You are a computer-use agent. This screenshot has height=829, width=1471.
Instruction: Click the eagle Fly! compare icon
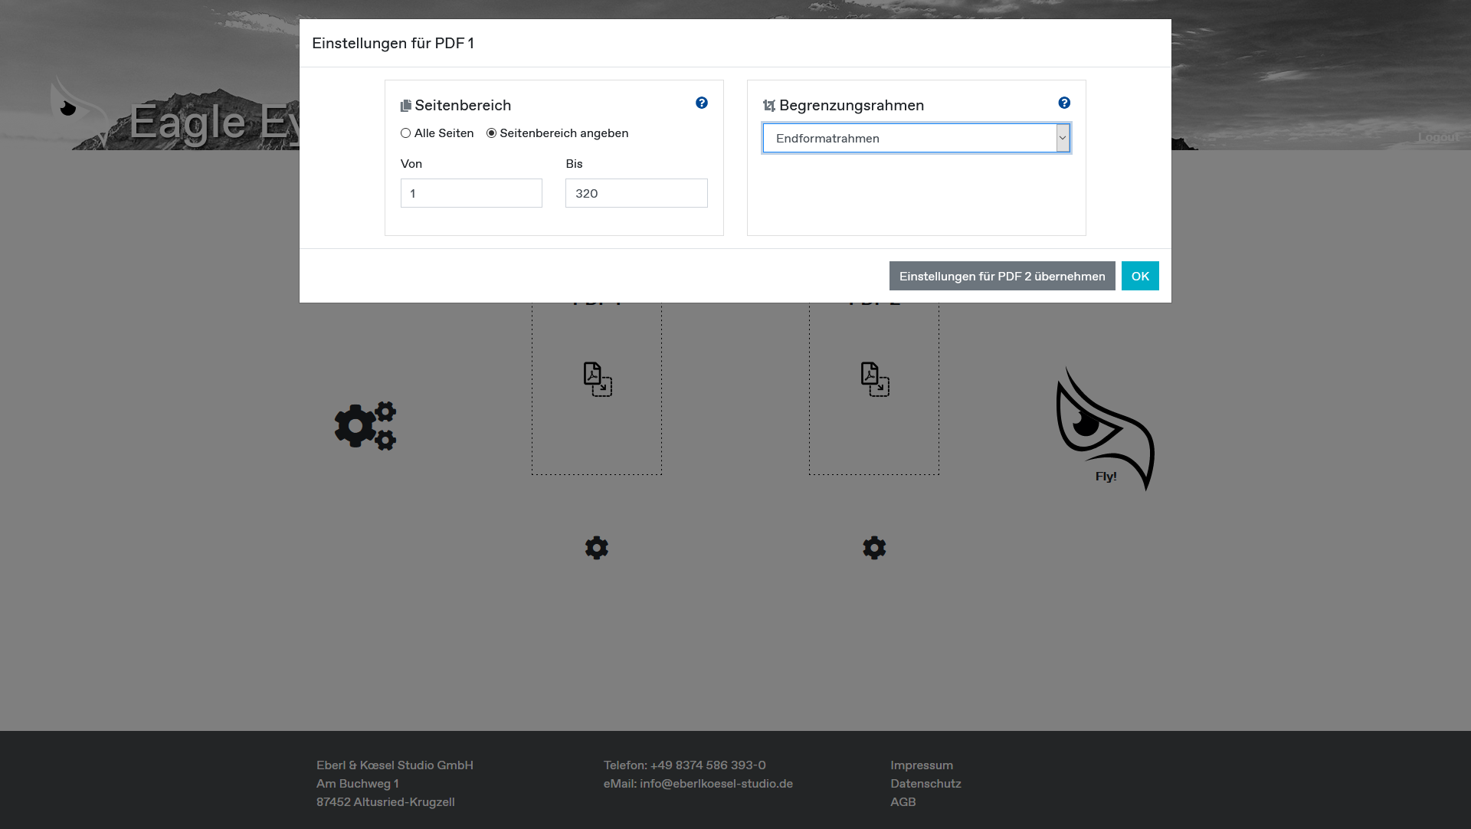pyautogui.click(x=1105, y=429)
